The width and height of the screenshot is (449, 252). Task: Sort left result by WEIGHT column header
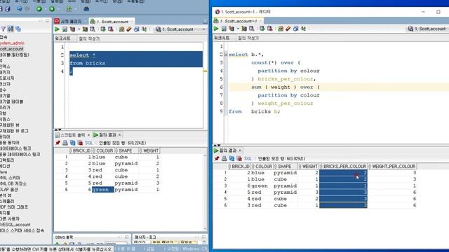click(x=149, y=150)
